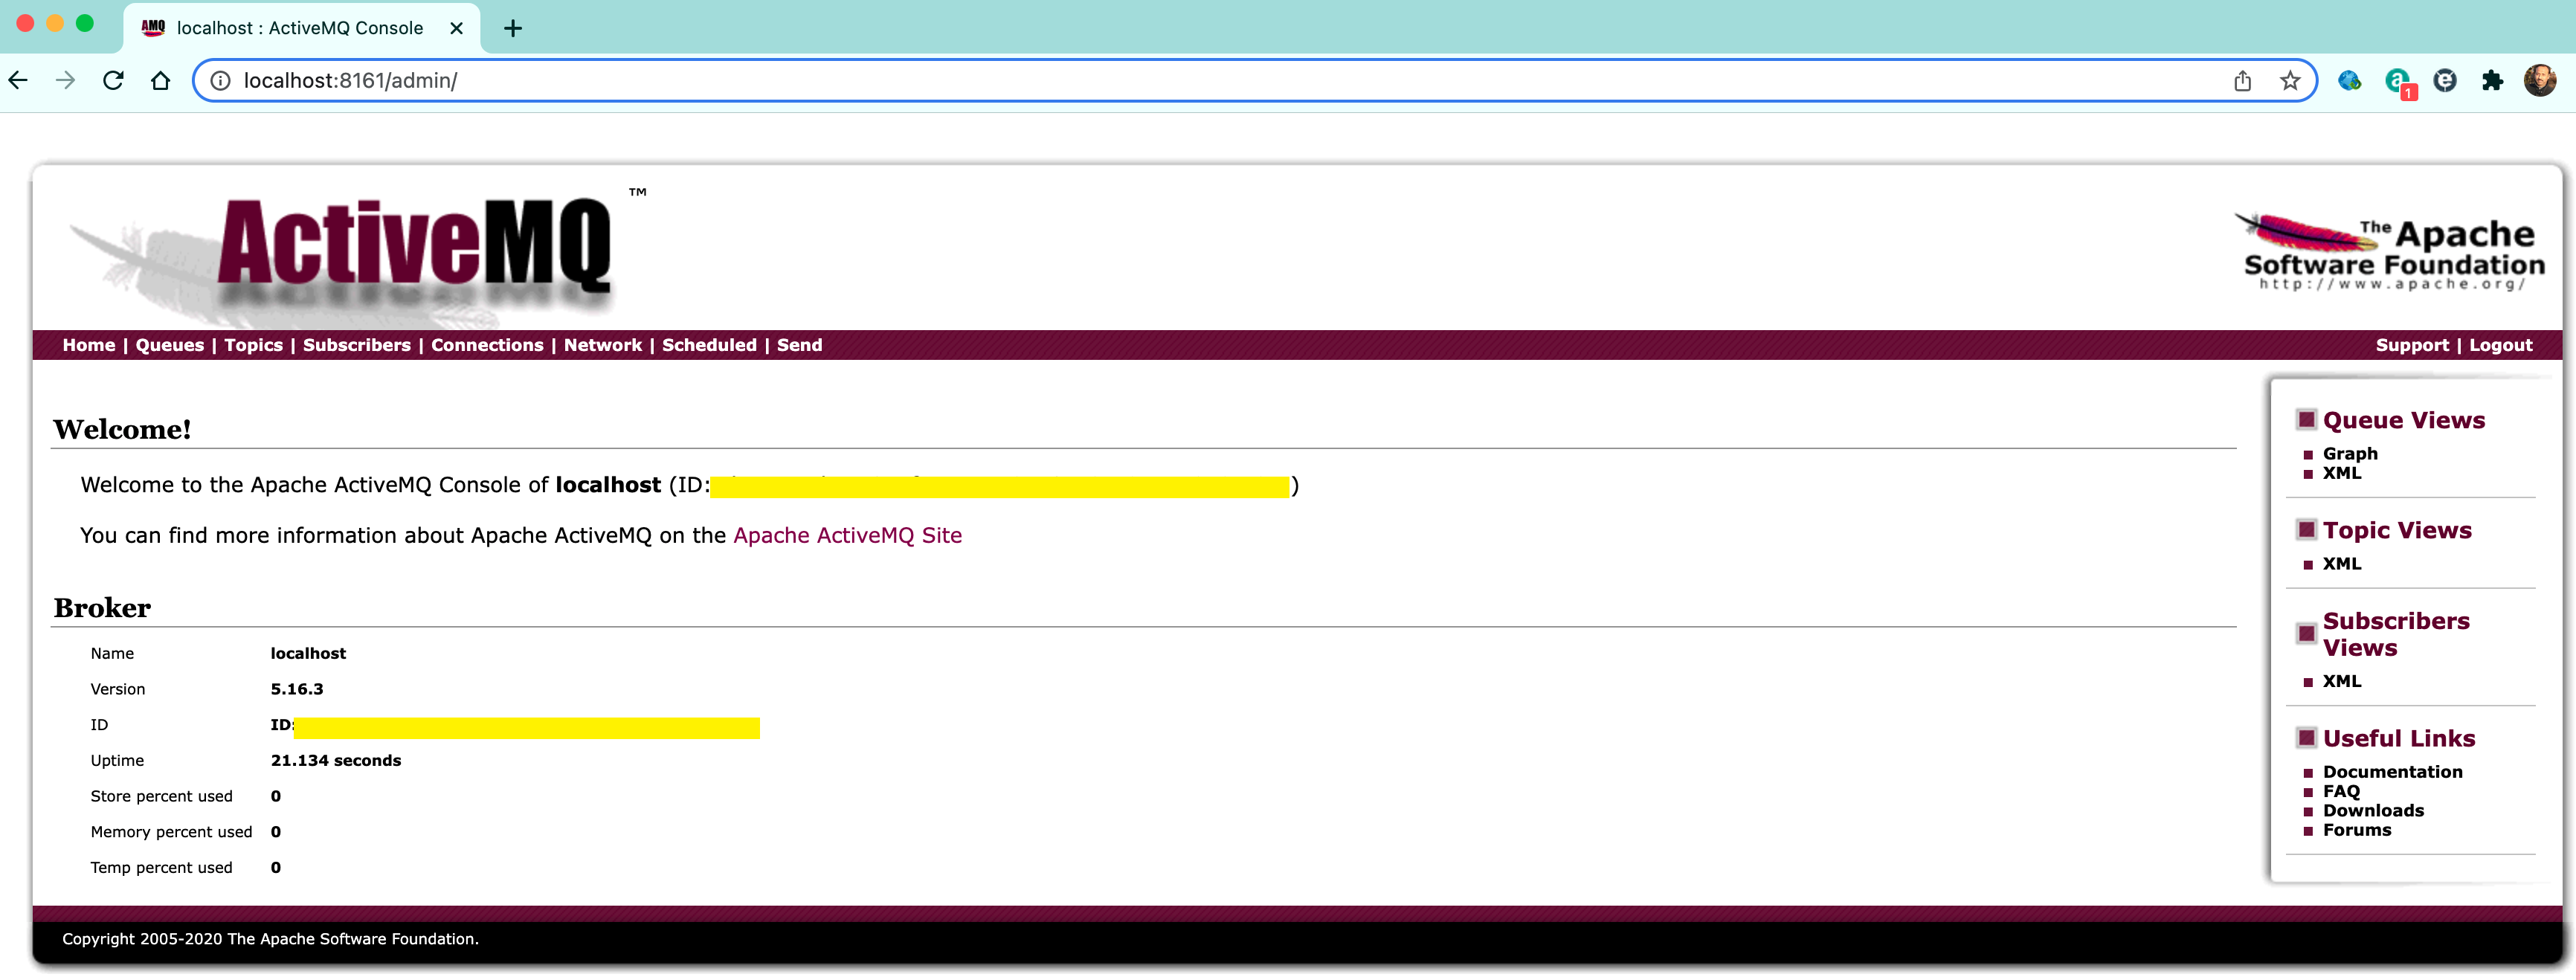Open the Extensions puzzle piece menu
The width and height of the screenshot is (2576, 980).
tap(2492, 80)
